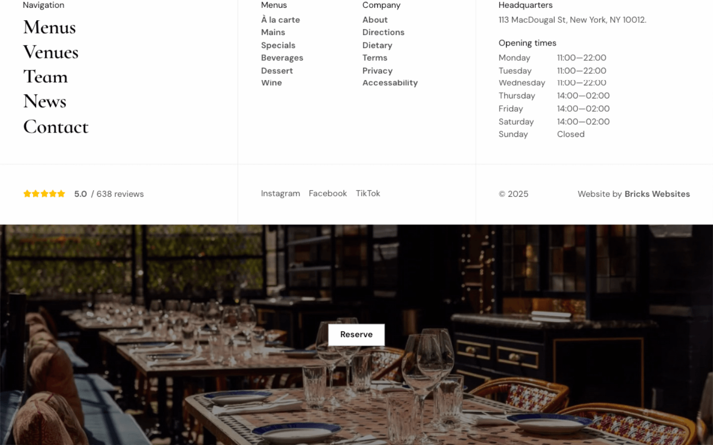
Task: Visit the Bricks Websites credit link
Action: pos(657,194)
